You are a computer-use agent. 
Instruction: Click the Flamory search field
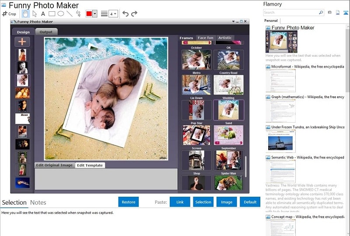(291, 13)
